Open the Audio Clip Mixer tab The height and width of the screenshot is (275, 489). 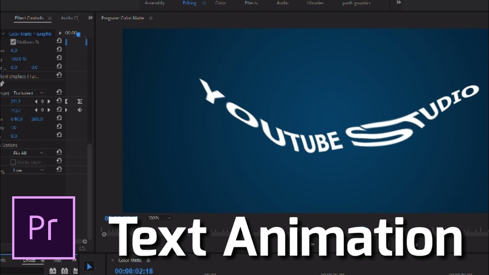tap(69, 18)
